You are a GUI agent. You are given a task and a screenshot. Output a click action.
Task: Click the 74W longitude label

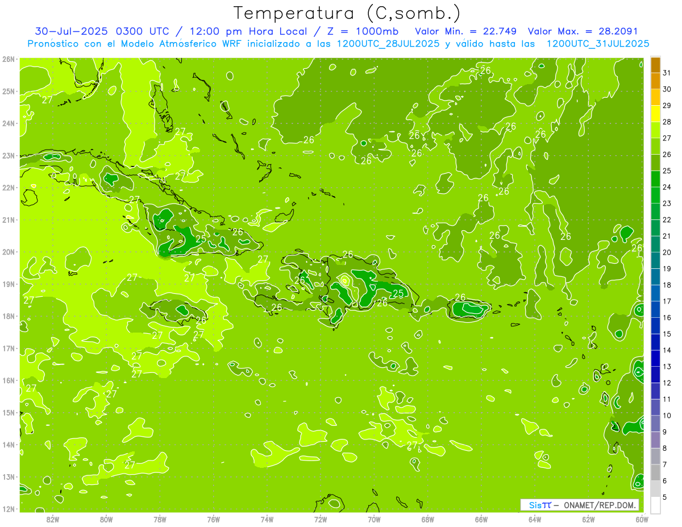[x=267, y=518]
